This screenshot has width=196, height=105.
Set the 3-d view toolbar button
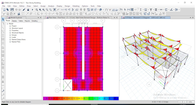pos(62,10)
